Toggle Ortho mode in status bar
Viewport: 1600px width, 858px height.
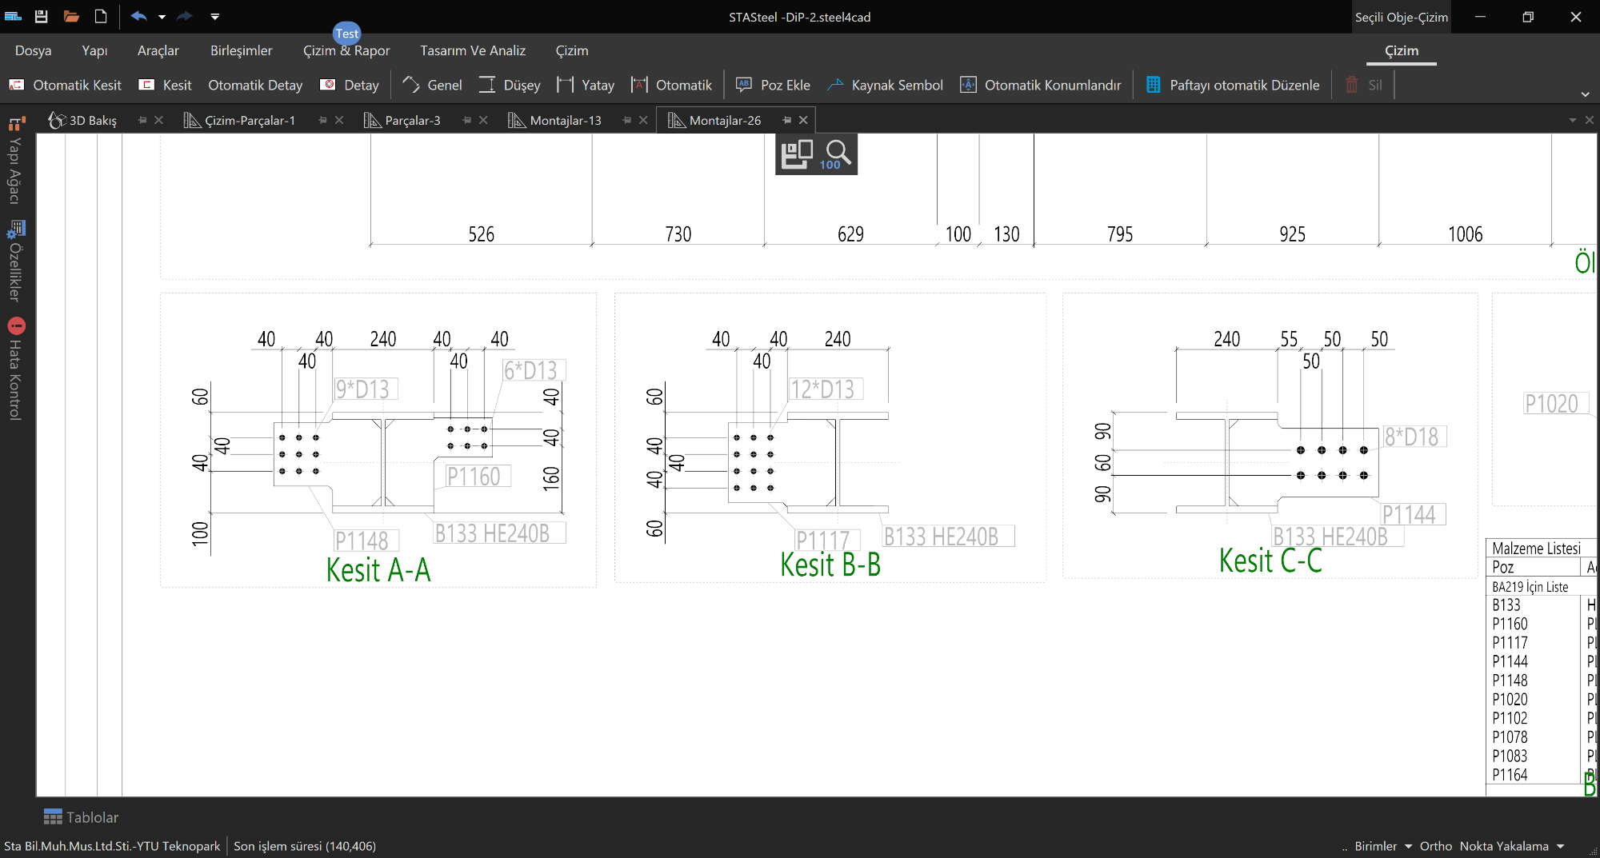[1435, 846]
